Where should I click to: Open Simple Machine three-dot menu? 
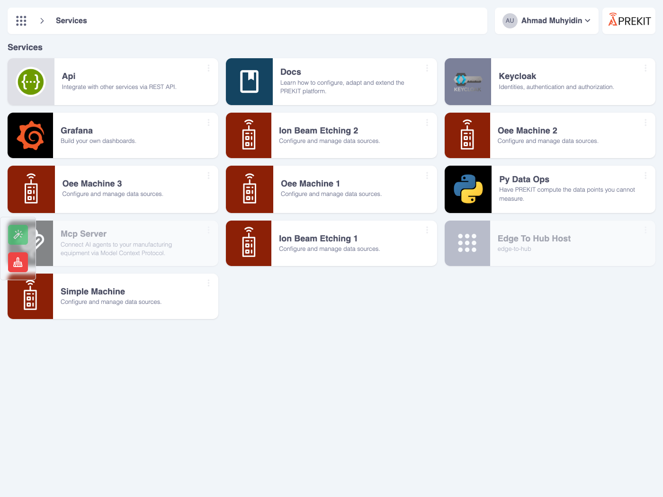tap(208, 283)
